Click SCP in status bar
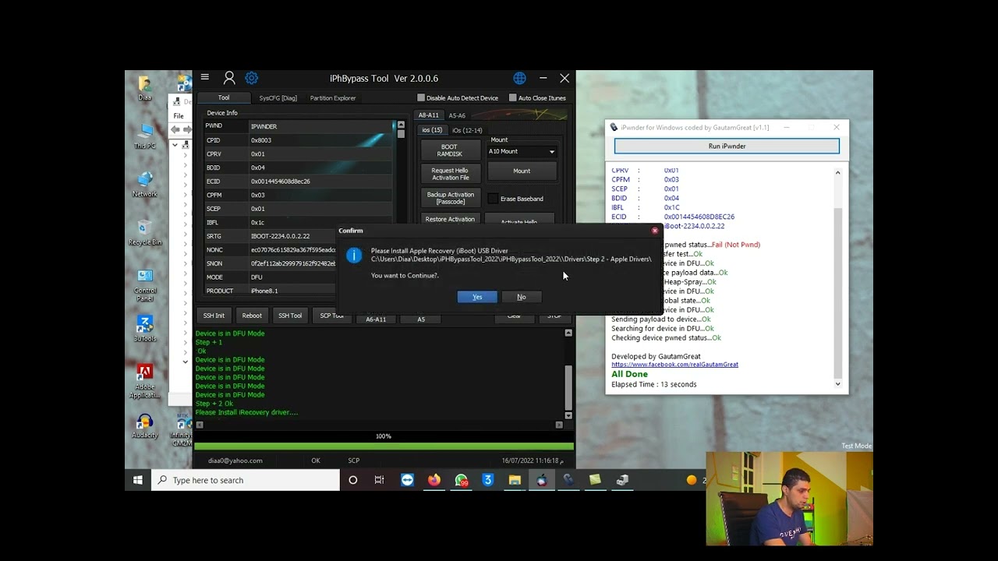The image size is (998, 561). point(354,460)
